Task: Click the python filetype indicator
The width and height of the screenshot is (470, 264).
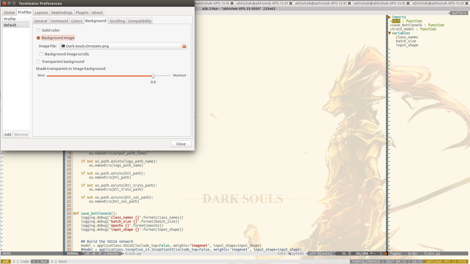Action: [x=297, y=253]
